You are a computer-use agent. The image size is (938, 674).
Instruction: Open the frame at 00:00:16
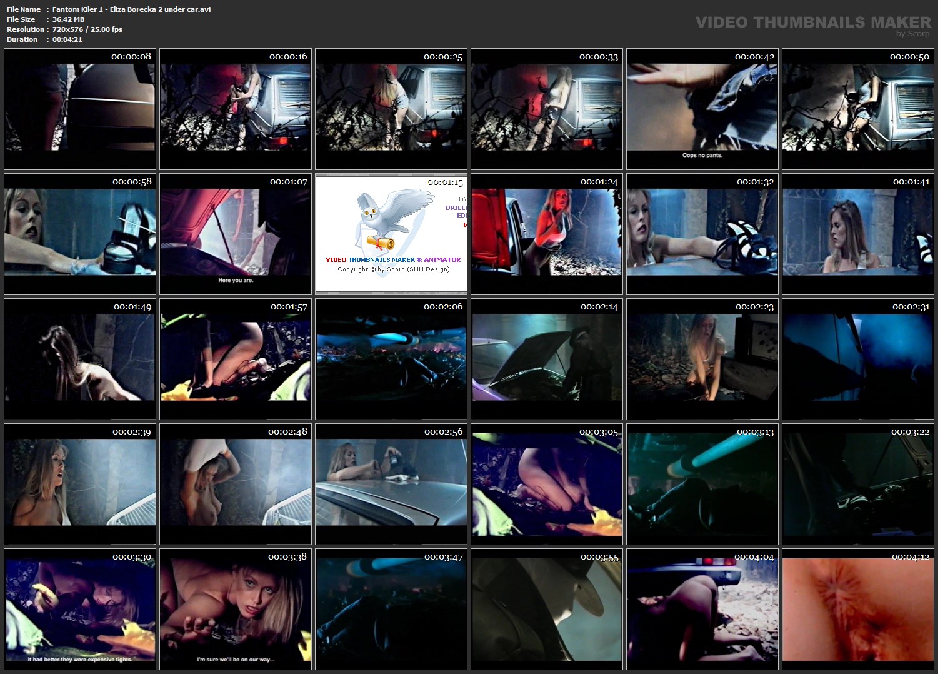[x=236, y=109]
